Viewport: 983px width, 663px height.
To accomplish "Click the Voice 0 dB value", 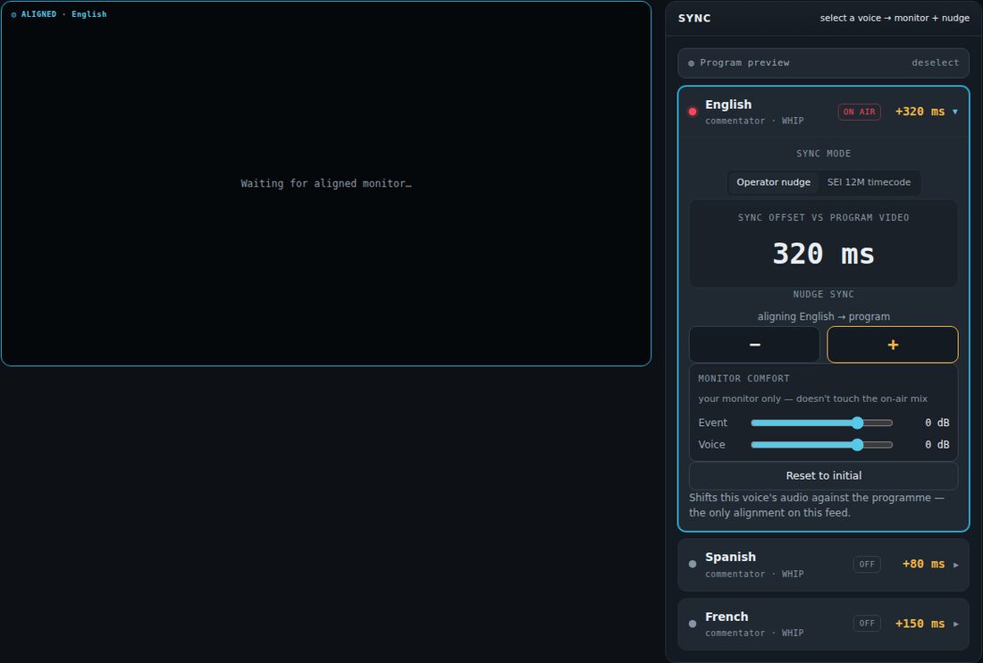I will click(x=937, y=445).
